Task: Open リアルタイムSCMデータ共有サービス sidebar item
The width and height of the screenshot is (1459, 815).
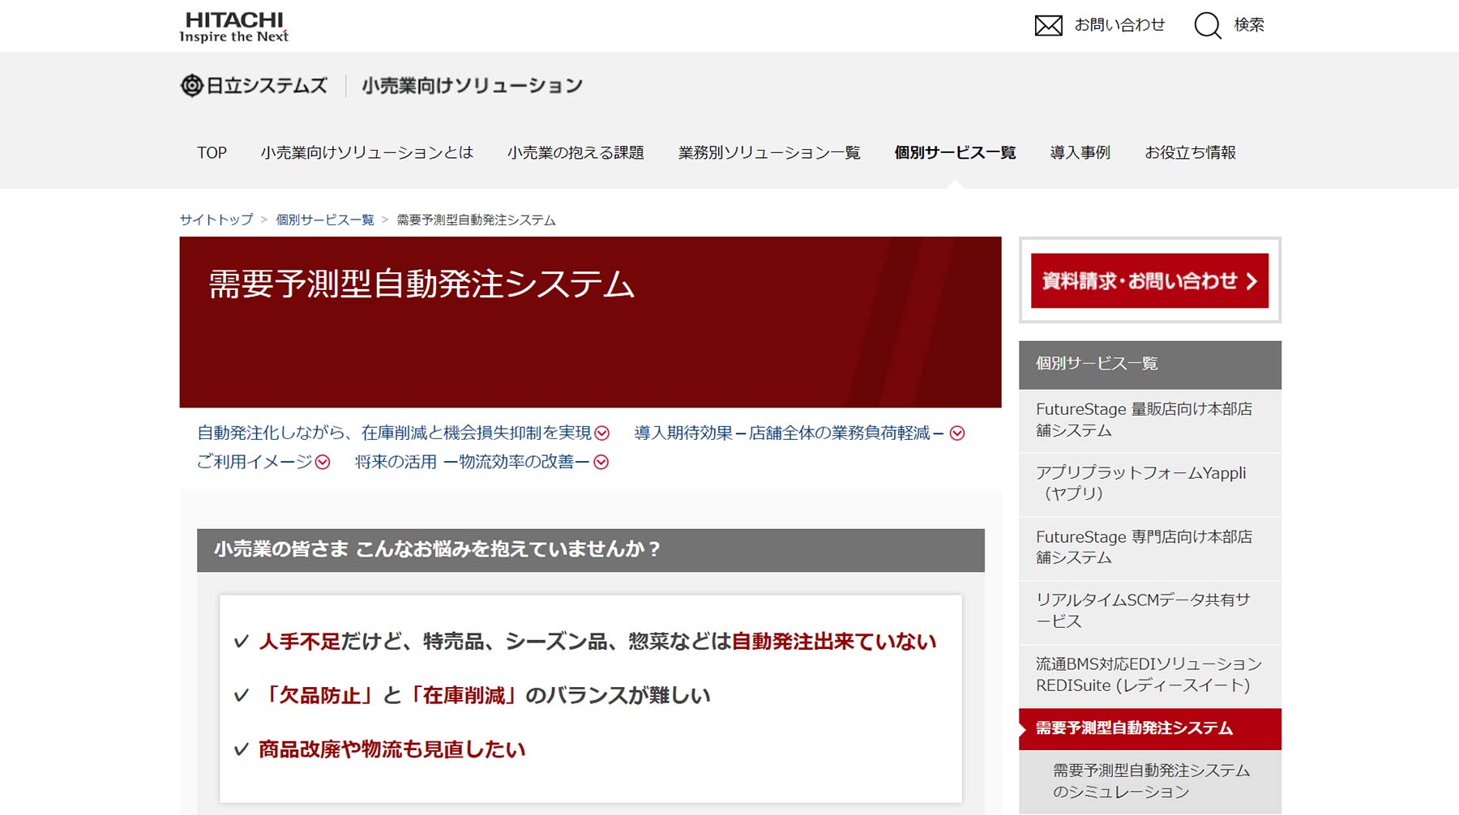Action: (x=1149, y=611)
